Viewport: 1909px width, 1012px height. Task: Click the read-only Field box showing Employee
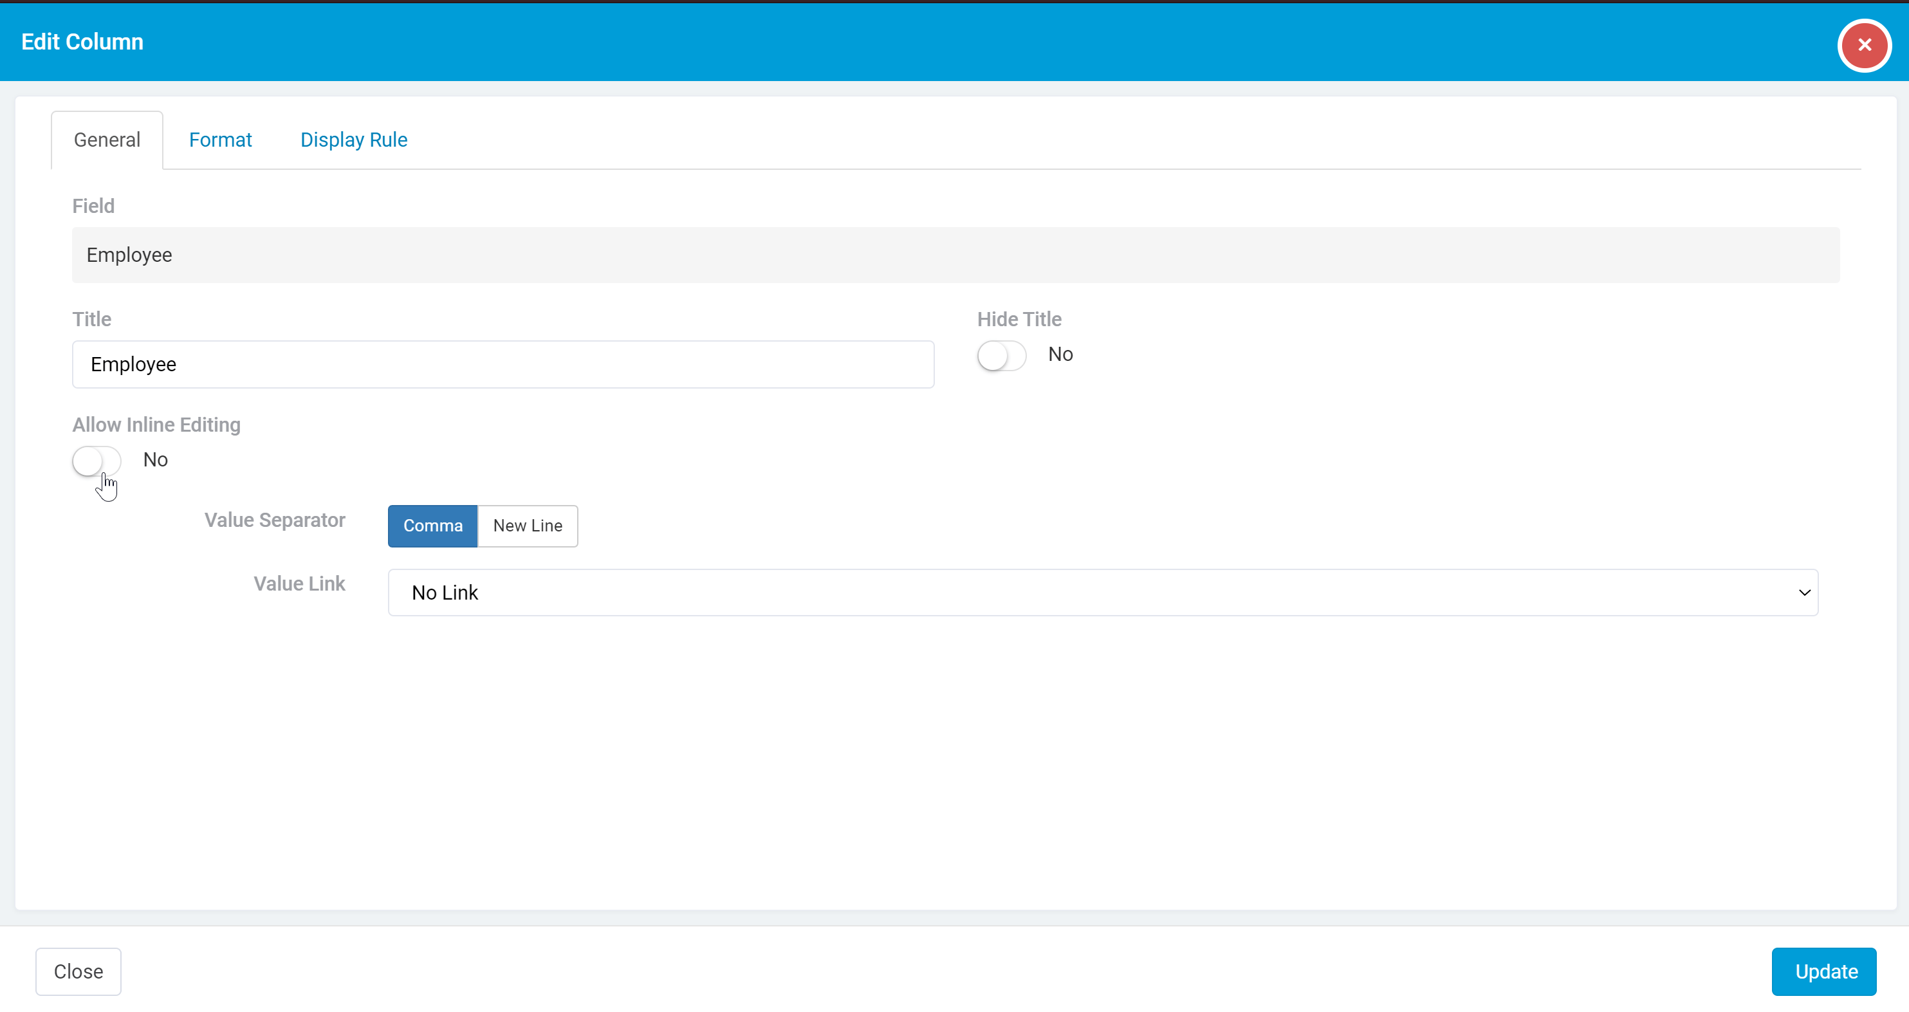point(955,255)
